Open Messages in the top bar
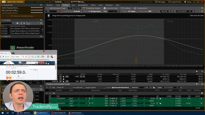The image size is (205, 115). coord(160,2)
